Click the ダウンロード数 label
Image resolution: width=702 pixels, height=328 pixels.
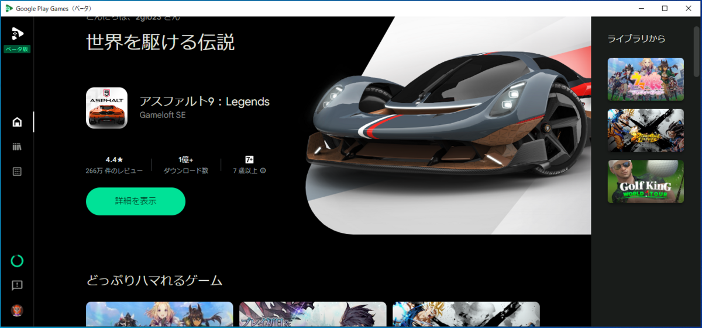[186, 171]
